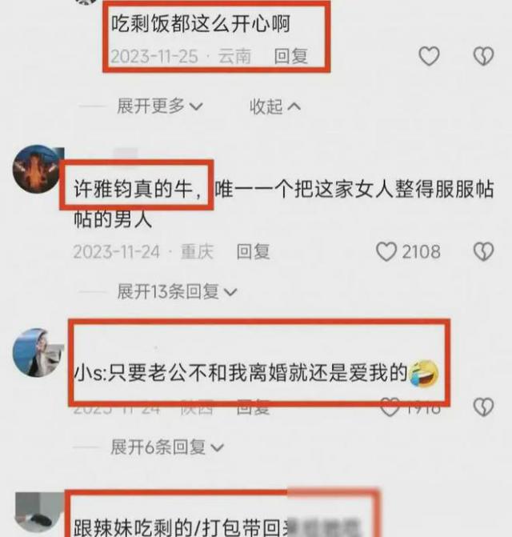
Task: Tap broken heart on the 小s comment
Action: point(483,407)
